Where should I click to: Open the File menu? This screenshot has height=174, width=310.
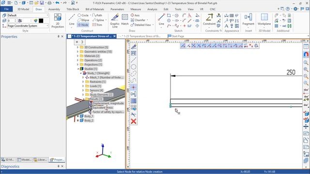tap(6, 9)
